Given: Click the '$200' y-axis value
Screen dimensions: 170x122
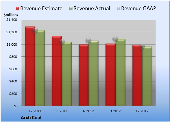Looking at the screenshot, I should click(x=13, y=94).
